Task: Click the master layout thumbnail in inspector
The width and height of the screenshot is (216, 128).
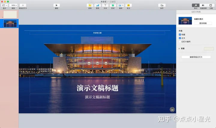Action: click(x=185, y=21)
